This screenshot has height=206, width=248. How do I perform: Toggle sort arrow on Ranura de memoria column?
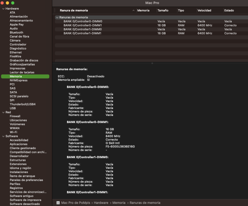pyautogui.click(x=133, y=10)
